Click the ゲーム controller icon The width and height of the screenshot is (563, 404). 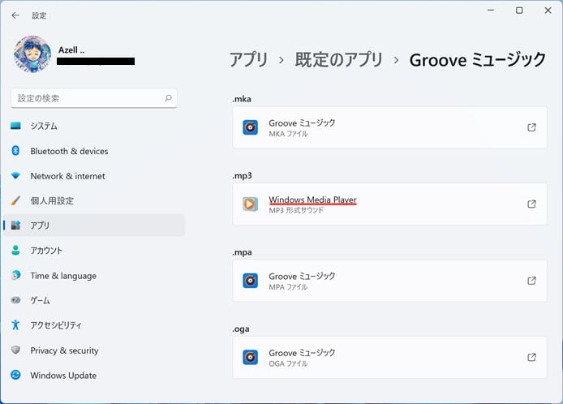point(15,300)
